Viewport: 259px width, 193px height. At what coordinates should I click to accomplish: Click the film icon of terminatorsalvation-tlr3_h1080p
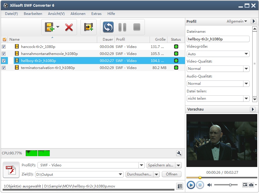17,67
